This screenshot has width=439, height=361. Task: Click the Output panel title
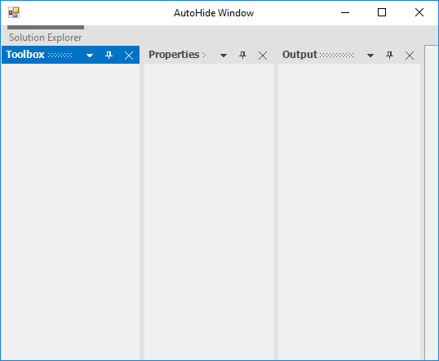(x=299, y=55)
